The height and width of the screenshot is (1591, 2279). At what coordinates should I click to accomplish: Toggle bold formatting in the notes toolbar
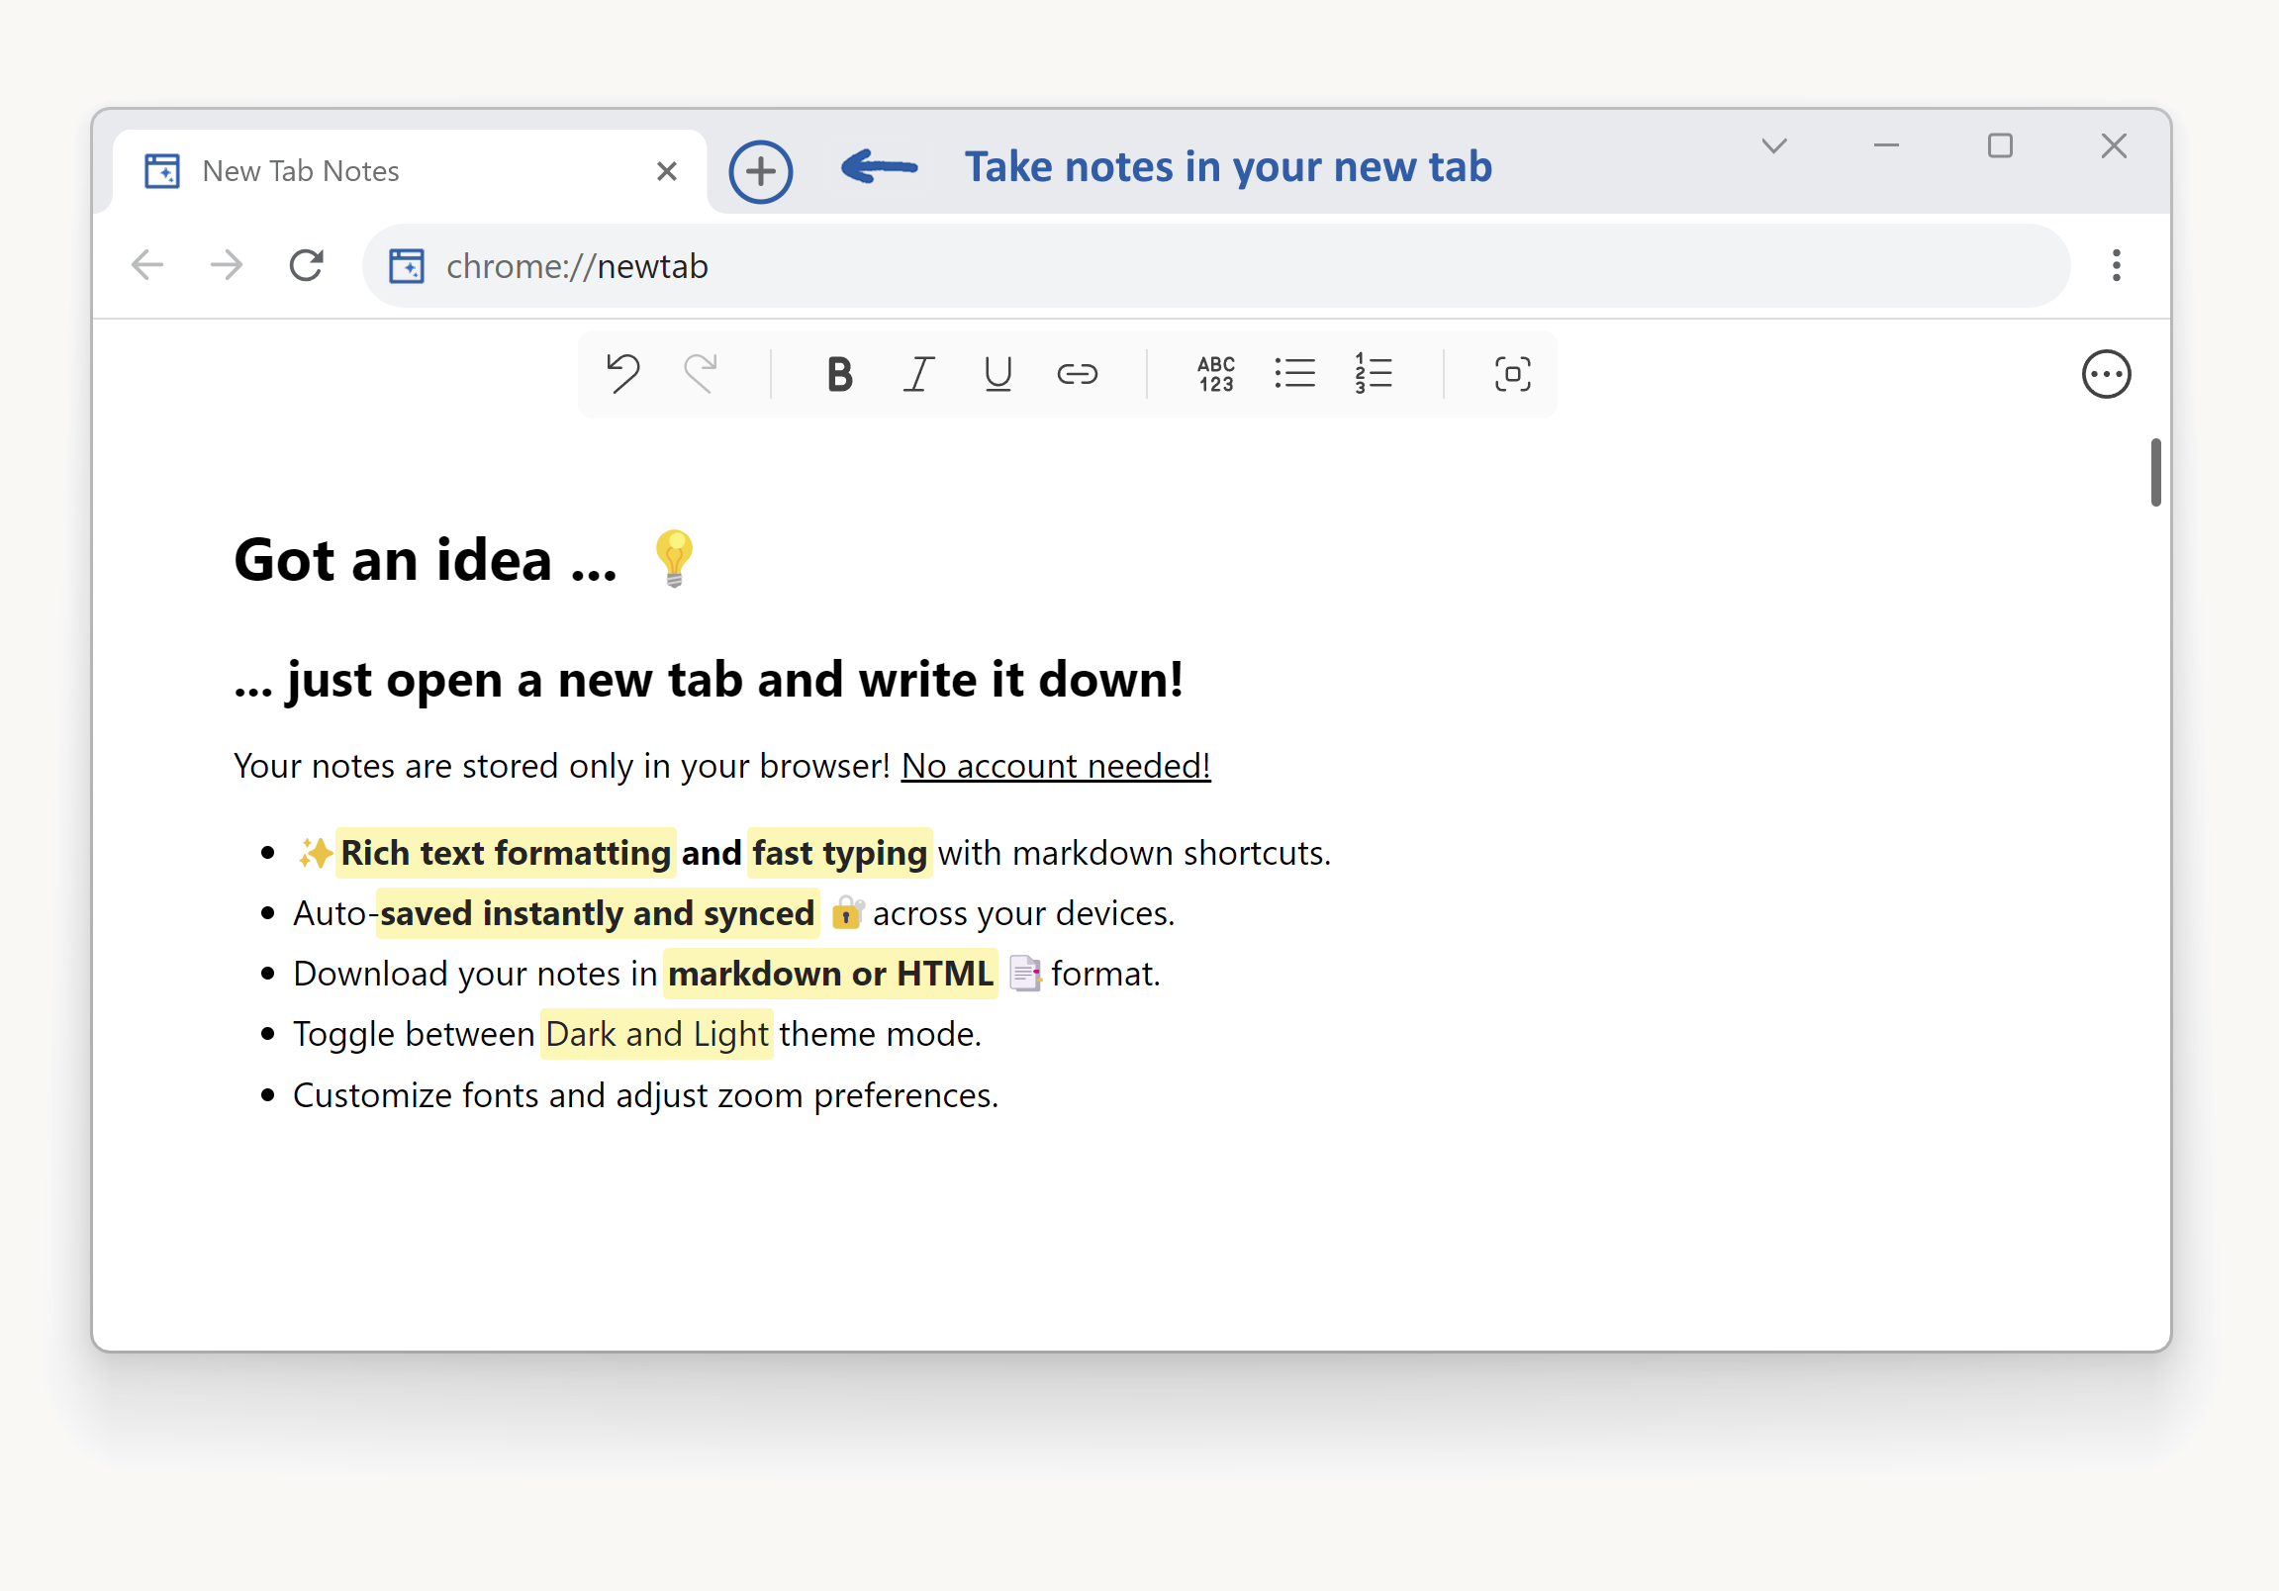tap(839, 374)
